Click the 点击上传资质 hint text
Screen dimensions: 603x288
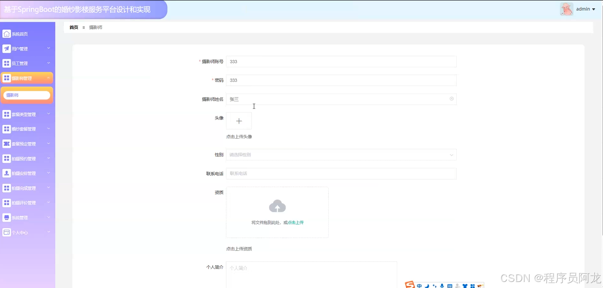coord(239,249)
